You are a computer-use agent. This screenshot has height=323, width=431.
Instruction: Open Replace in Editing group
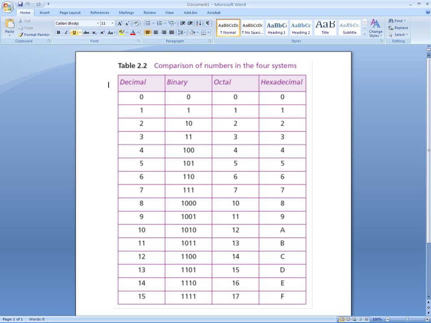click(x=398, y=28)
